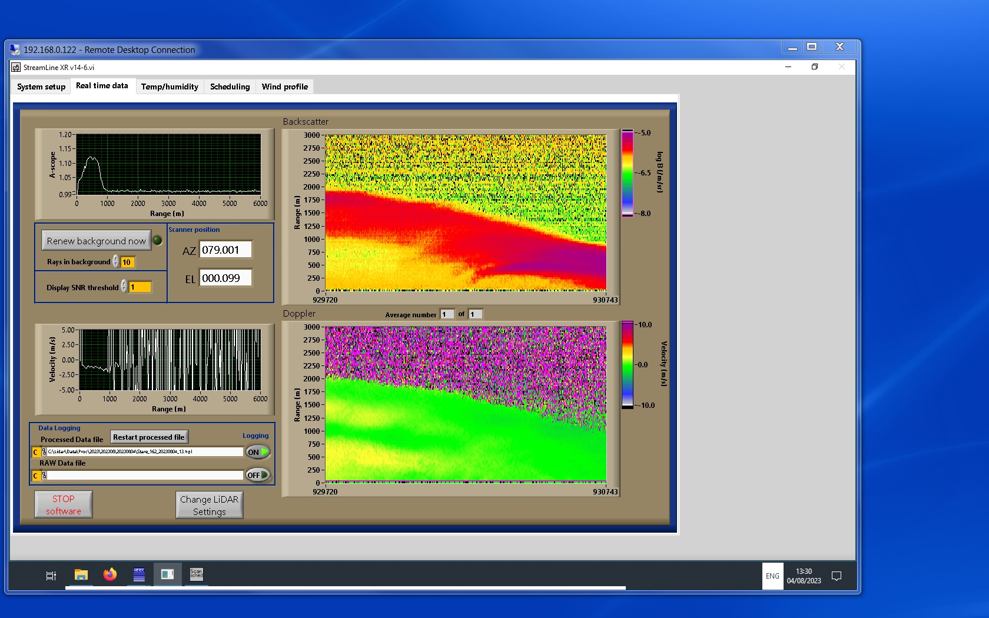
Task: Click the ENG language selector
Action: [772, 576]
